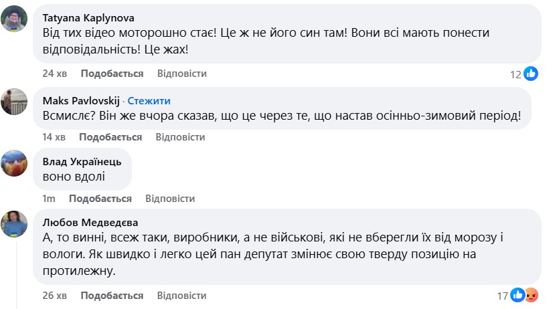Click the angry reaction icon on Любов's comment
This screenshot has height=309, width=559.
coord(532,295)
